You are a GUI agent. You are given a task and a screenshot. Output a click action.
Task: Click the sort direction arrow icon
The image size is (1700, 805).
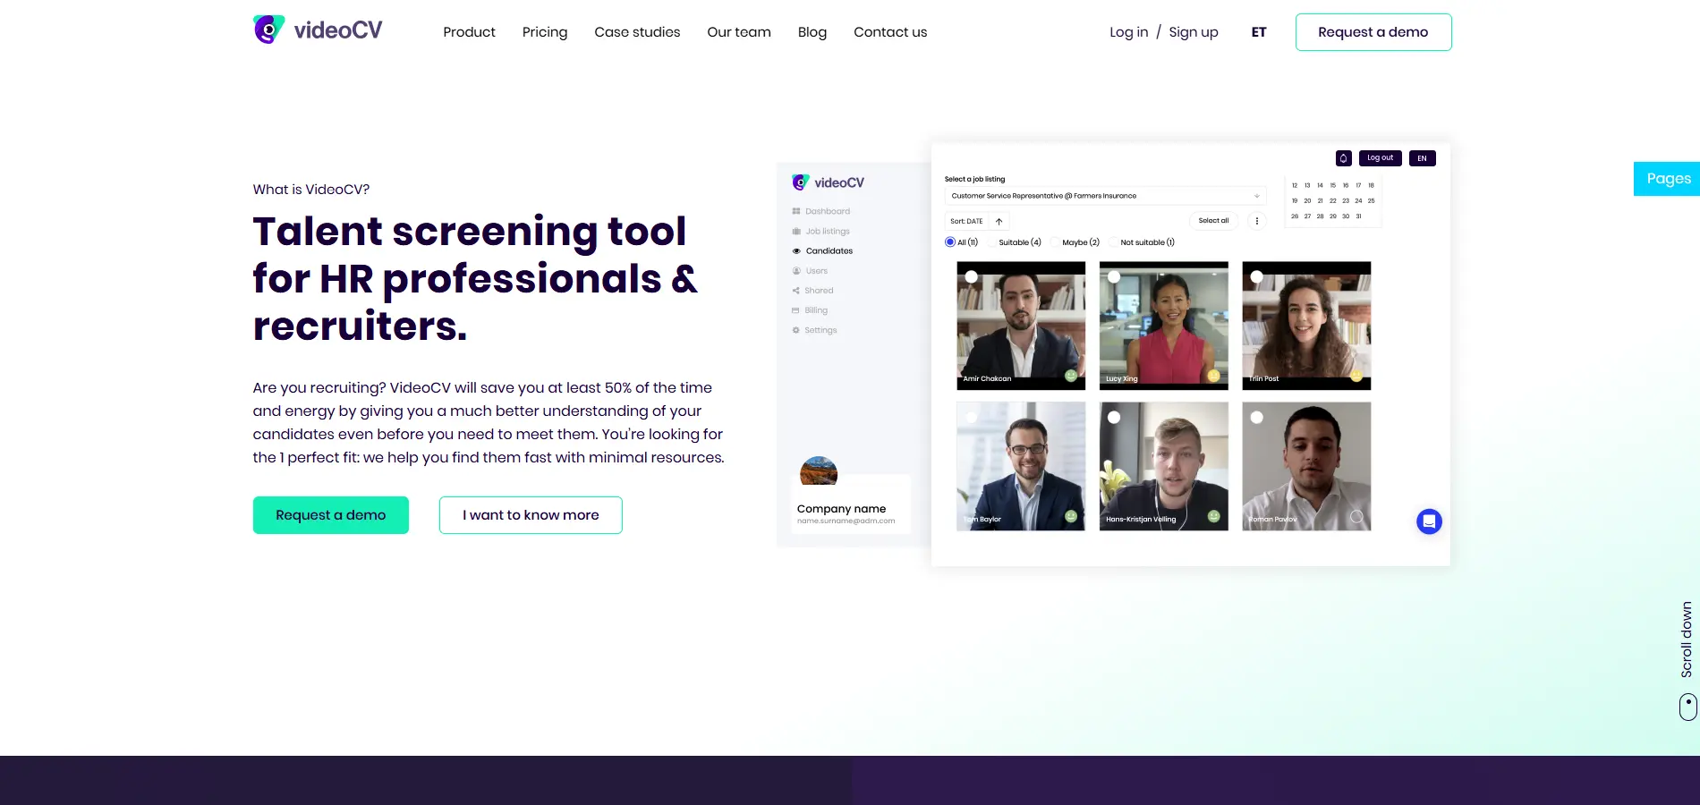pyautogui.click(x=999, y=221)
